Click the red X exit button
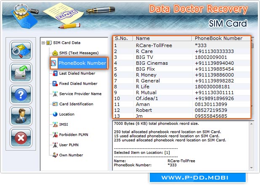260x185 pixels. coord(21,138)
